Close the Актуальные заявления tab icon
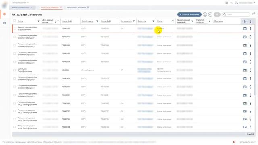This screenshot has width=258, height=145. [x=61, y=8]
